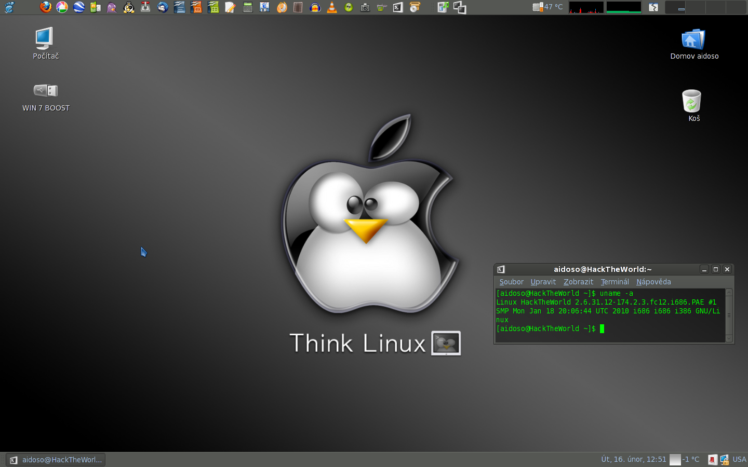This screenshot has height=467, width=748.
Task: Open the GNOME foot main menu
Action: (9, 7)
